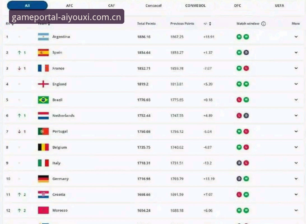Image resolution: width=306 pixels, height=224 pixels.
Task: Open the Argentina team link
Action: (61, 37)
